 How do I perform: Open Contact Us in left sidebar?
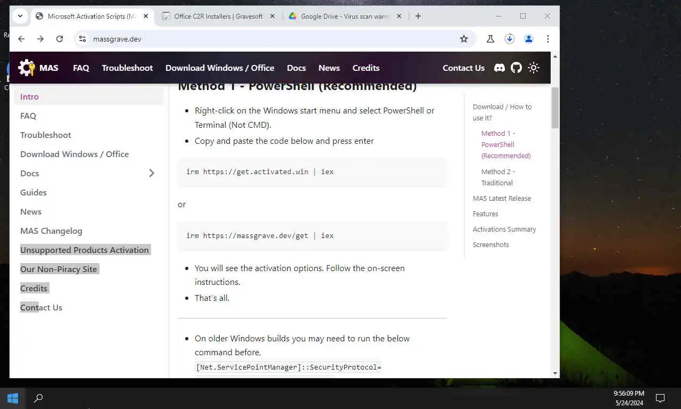(x=41, y=307)
